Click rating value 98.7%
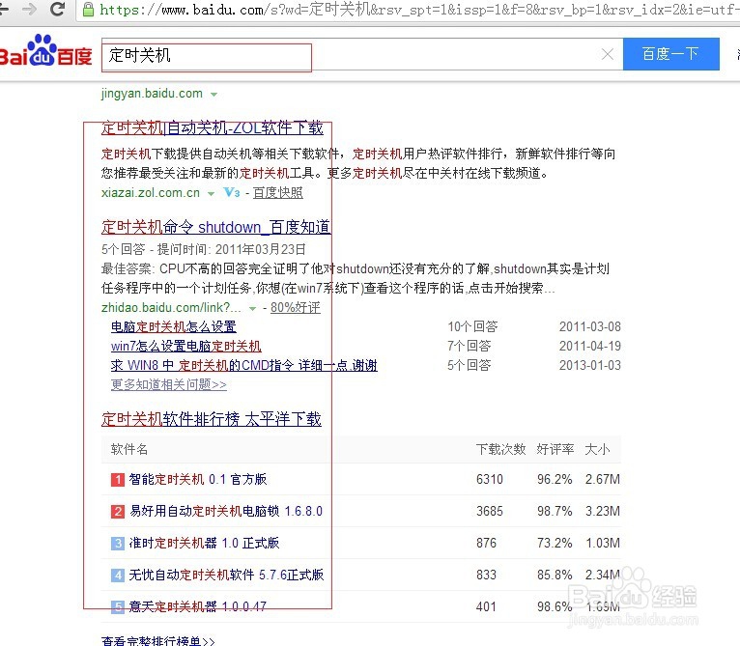This screenshot has width=740, height=646. tap(555, 511)
